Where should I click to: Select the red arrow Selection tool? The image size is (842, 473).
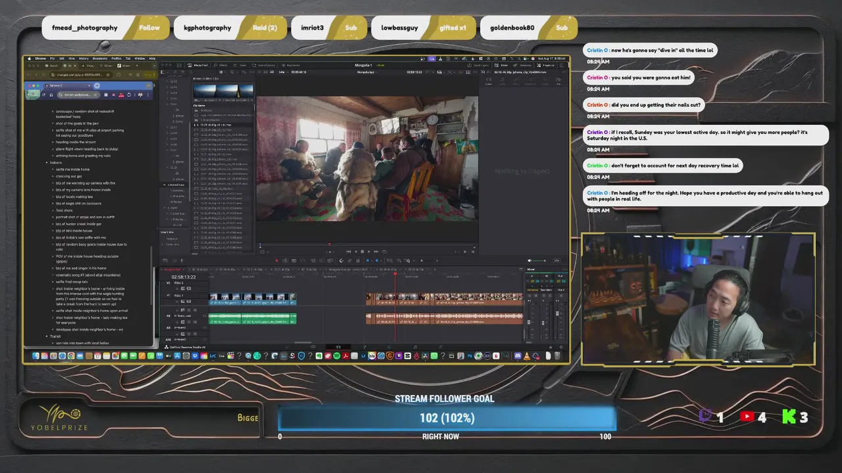(x=276, y=261)
